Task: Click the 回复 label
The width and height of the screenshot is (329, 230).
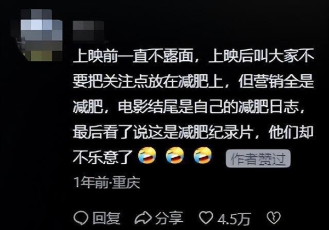Action: 106,219
